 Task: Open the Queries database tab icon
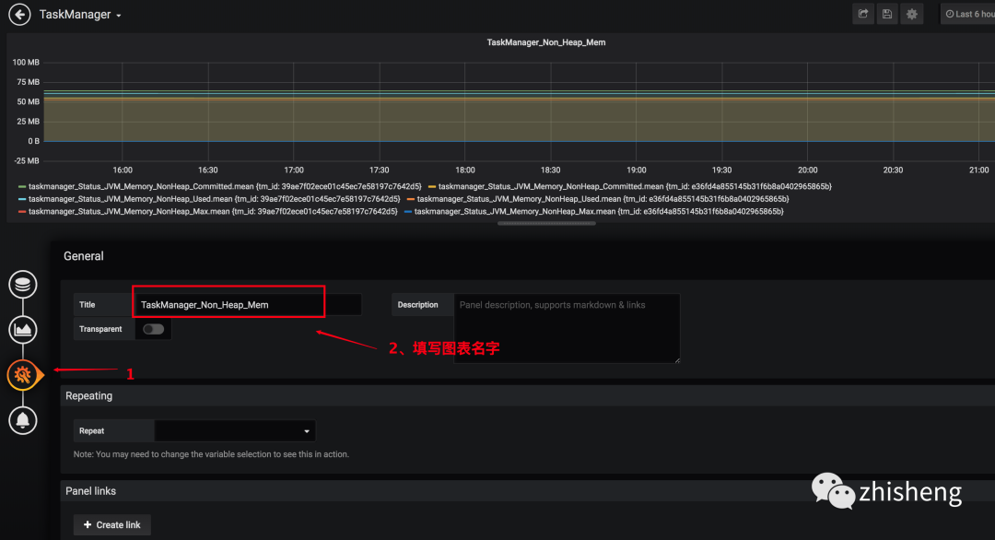click(x=23, y=284)
